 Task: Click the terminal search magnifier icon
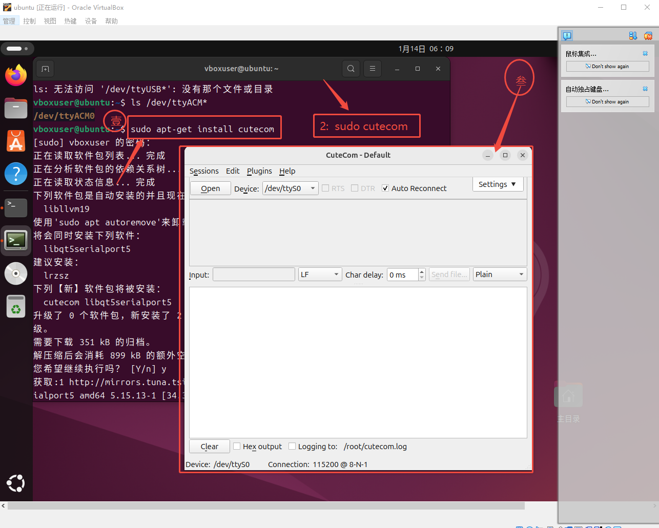[x=351, y=69]
